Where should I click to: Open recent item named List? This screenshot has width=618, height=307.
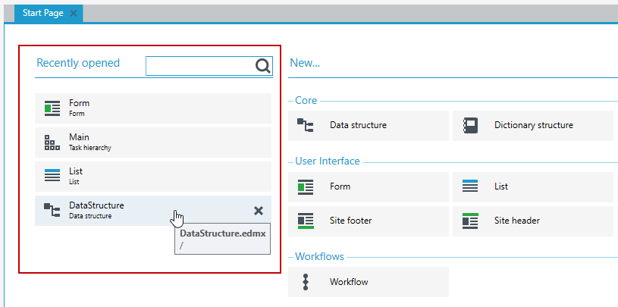coord(153,177)
